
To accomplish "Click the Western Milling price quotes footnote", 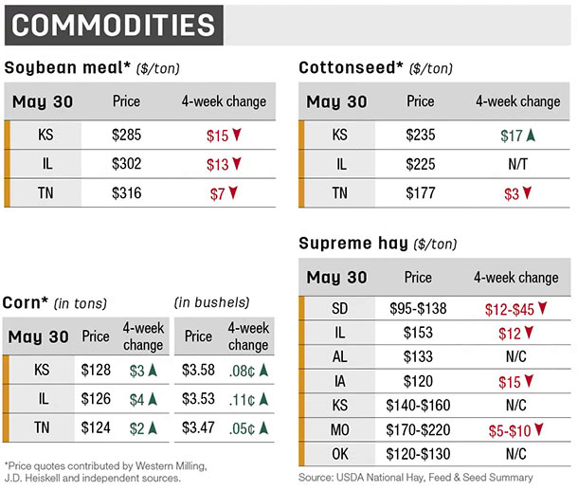I will (106, 472).
